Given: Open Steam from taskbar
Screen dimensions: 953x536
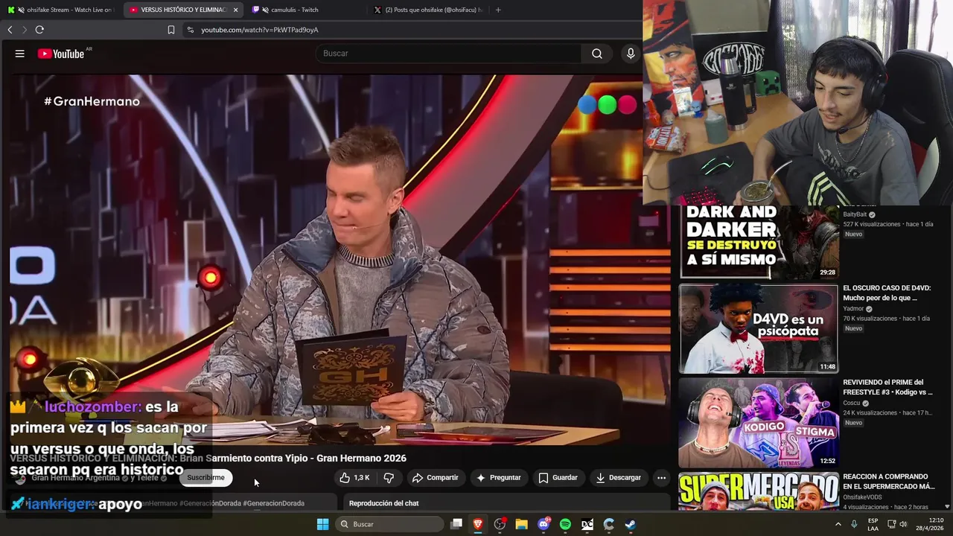Looking at the screenshot, I should coord(631,524).
